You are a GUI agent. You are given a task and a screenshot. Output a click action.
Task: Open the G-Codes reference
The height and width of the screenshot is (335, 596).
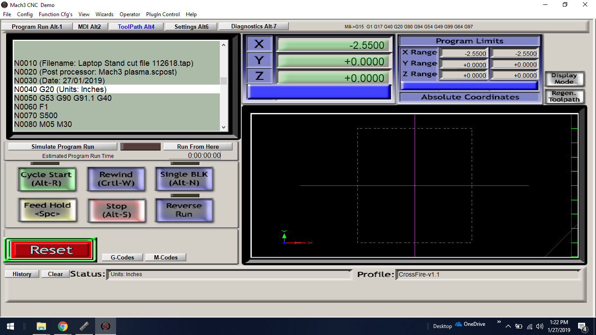122,257
